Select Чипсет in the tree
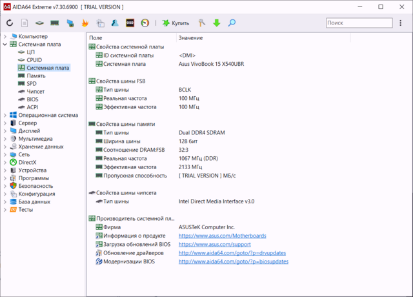This screenshot has width=413, height=297. (x=35, y=92)
